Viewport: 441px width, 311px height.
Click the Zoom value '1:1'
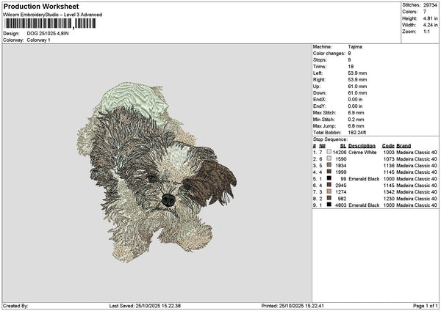[426, 32]
